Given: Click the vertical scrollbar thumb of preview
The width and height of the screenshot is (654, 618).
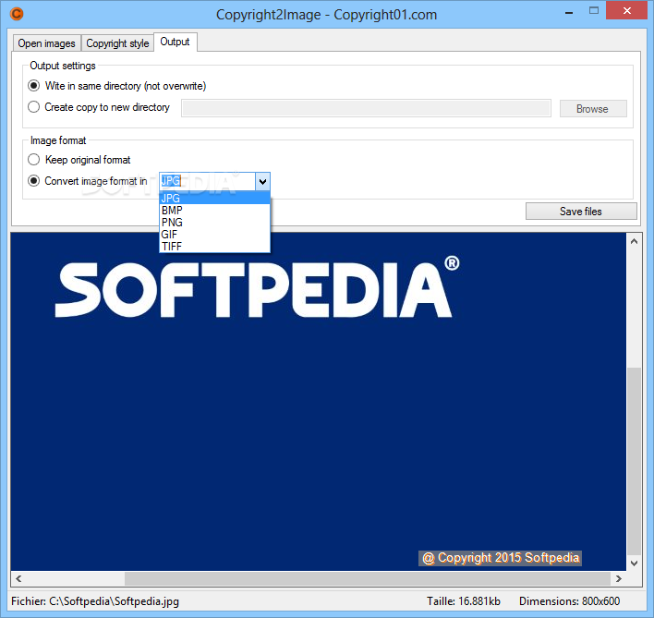Looking at the screenshot, I should pos(634,461).
